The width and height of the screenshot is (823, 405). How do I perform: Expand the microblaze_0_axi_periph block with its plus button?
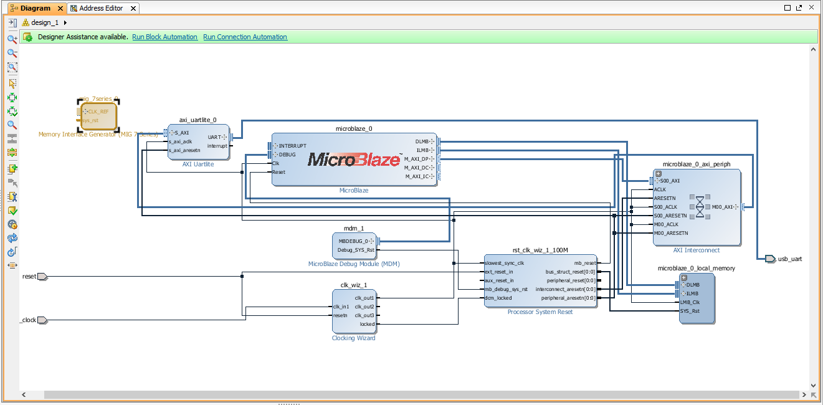(659, 174)
